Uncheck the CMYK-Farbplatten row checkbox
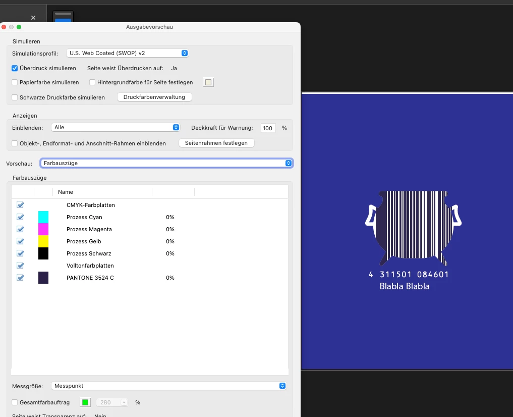The image size is (513, 417). coord(20,205)
